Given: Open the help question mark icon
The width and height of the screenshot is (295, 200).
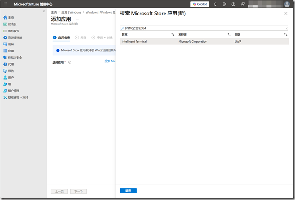Looking at the screenshot, I should pyautogui.click(x=233, y=4).
